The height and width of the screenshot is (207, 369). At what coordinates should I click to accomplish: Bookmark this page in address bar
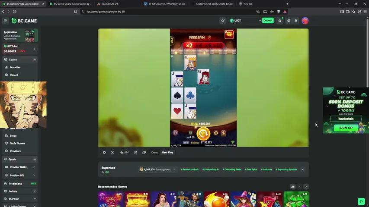point(76,12)
